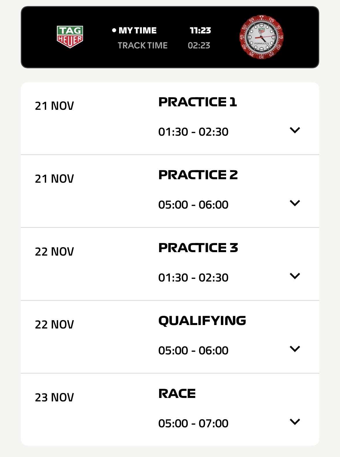
Task: Click the 21 NOV date beside Practice 1
Action: 54,106
